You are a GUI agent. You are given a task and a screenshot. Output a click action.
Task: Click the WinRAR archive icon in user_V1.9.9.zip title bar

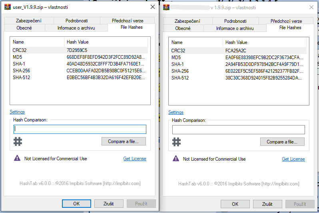click(7, 7)
